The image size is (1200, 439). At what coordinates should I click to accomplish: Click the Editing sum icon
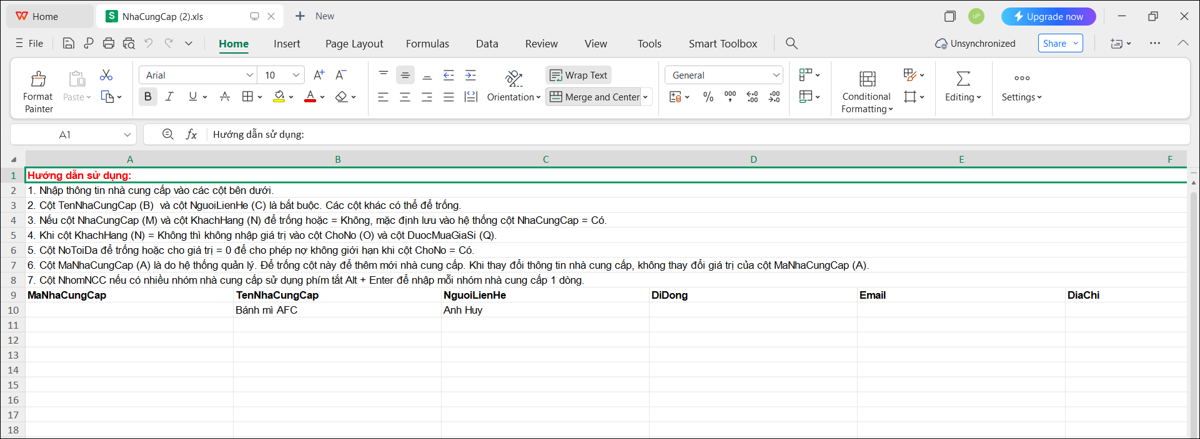pos(963,78)
